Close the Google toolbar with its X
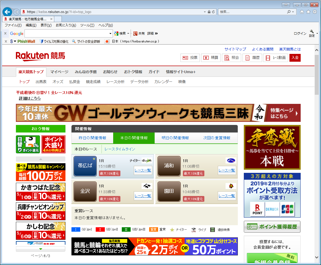This screenshot has width=321, height=265. click(x=5, y=33)
